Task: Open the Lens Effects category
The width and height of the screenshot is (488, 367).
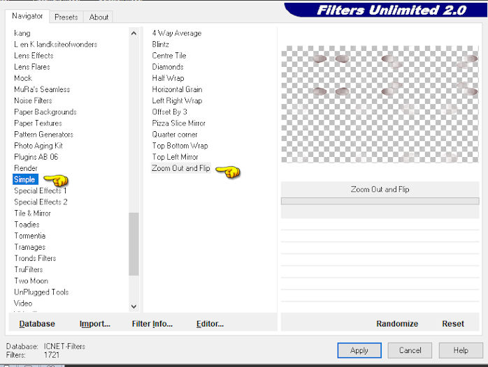Action: (34, 56)
